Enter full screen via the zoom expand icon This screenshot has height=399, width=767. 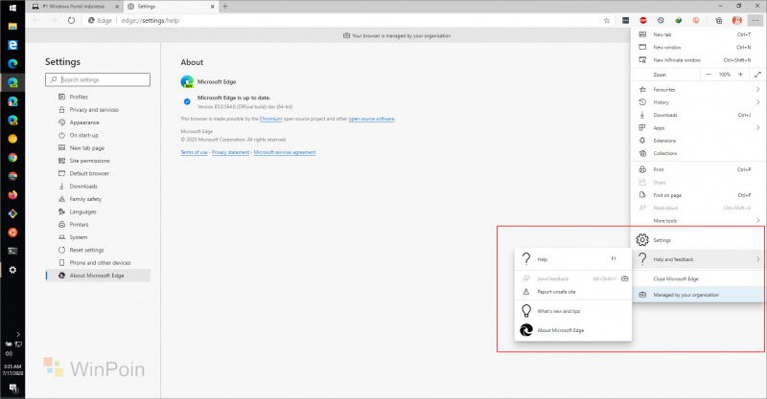757,75
